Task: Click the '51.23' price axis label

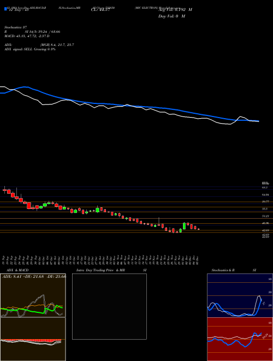Action: pos(265,216)
